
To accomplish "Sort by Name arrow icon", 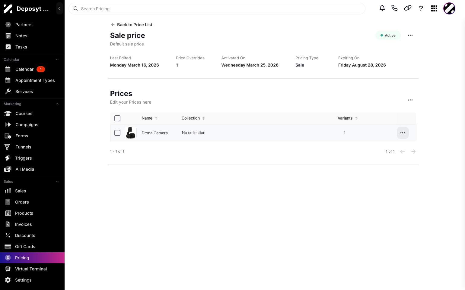I will click(x=156, y=118).
